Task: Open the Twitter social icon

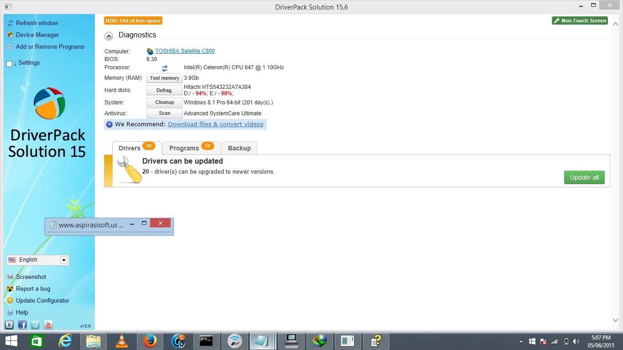Action: click(35, 324)
